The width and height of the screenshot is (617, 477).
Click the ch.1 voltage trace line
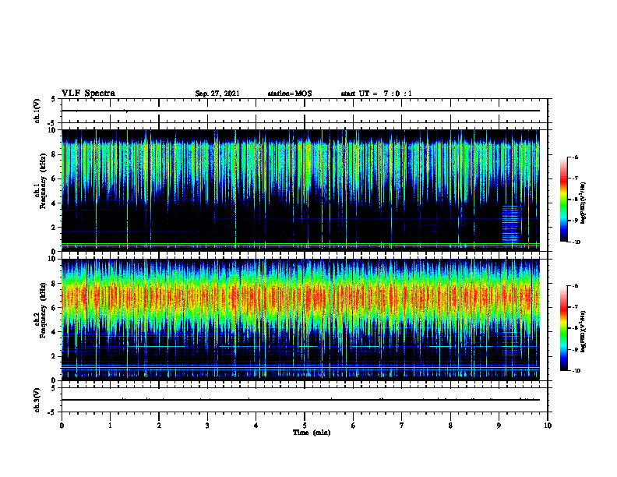coord(301,111)
